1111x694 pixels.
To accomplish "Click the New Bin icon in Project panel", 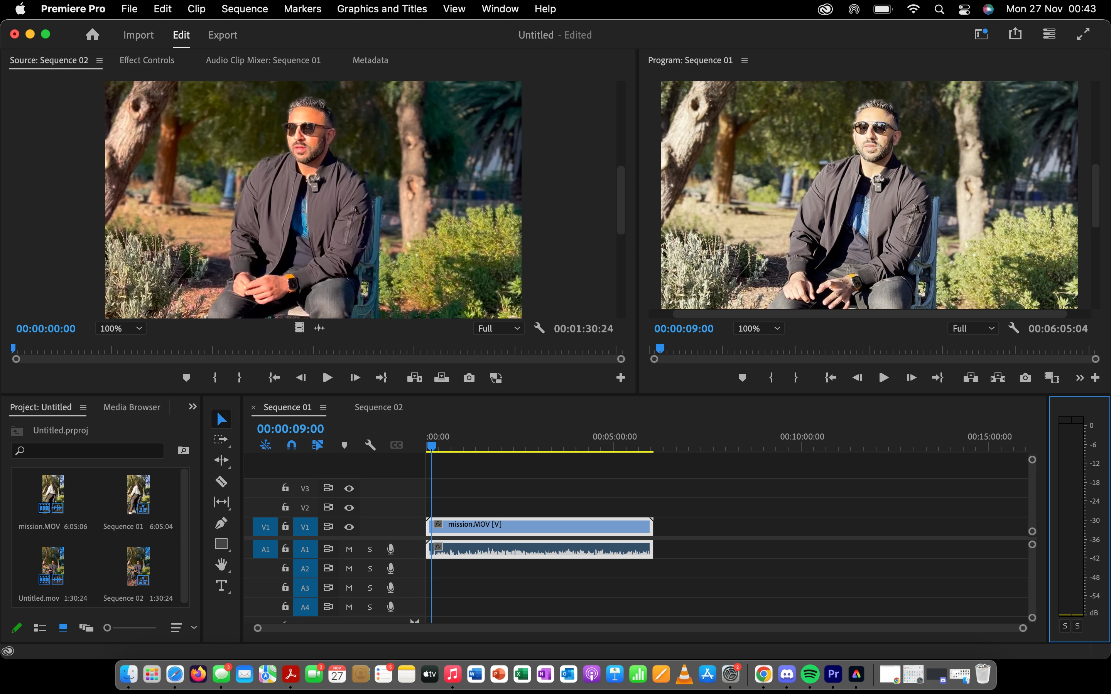I will (x=183, y=450).
